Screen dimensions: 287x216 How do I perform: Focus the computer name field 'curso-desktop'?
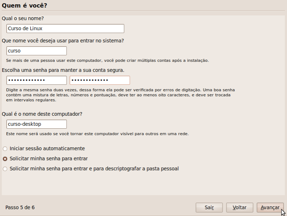[37, 124]
